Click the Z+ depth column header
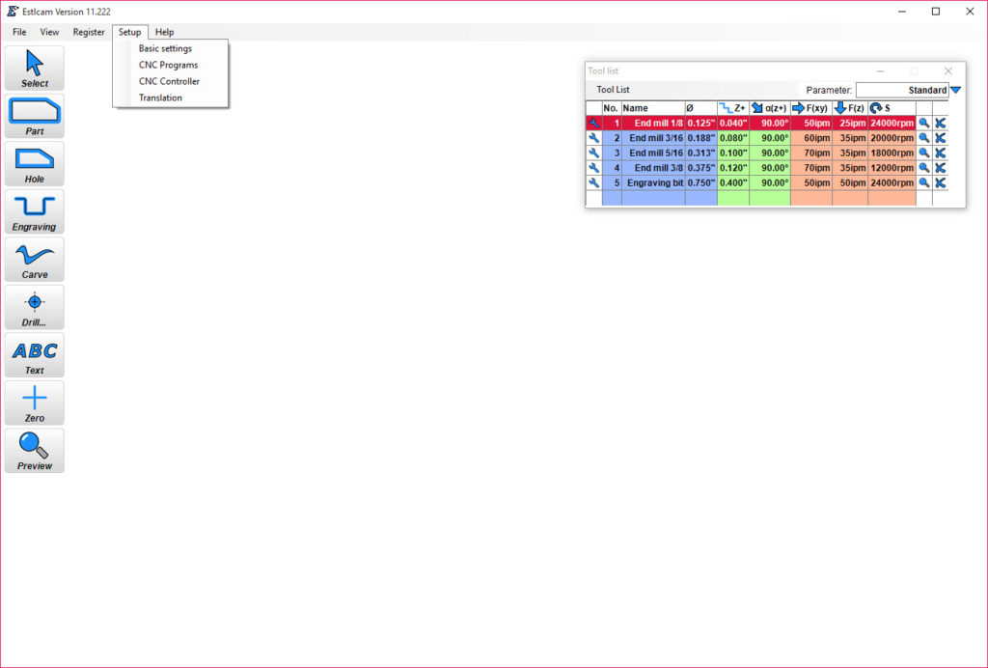The height and width of the screenshot is (668, 988). coord(733,108)
